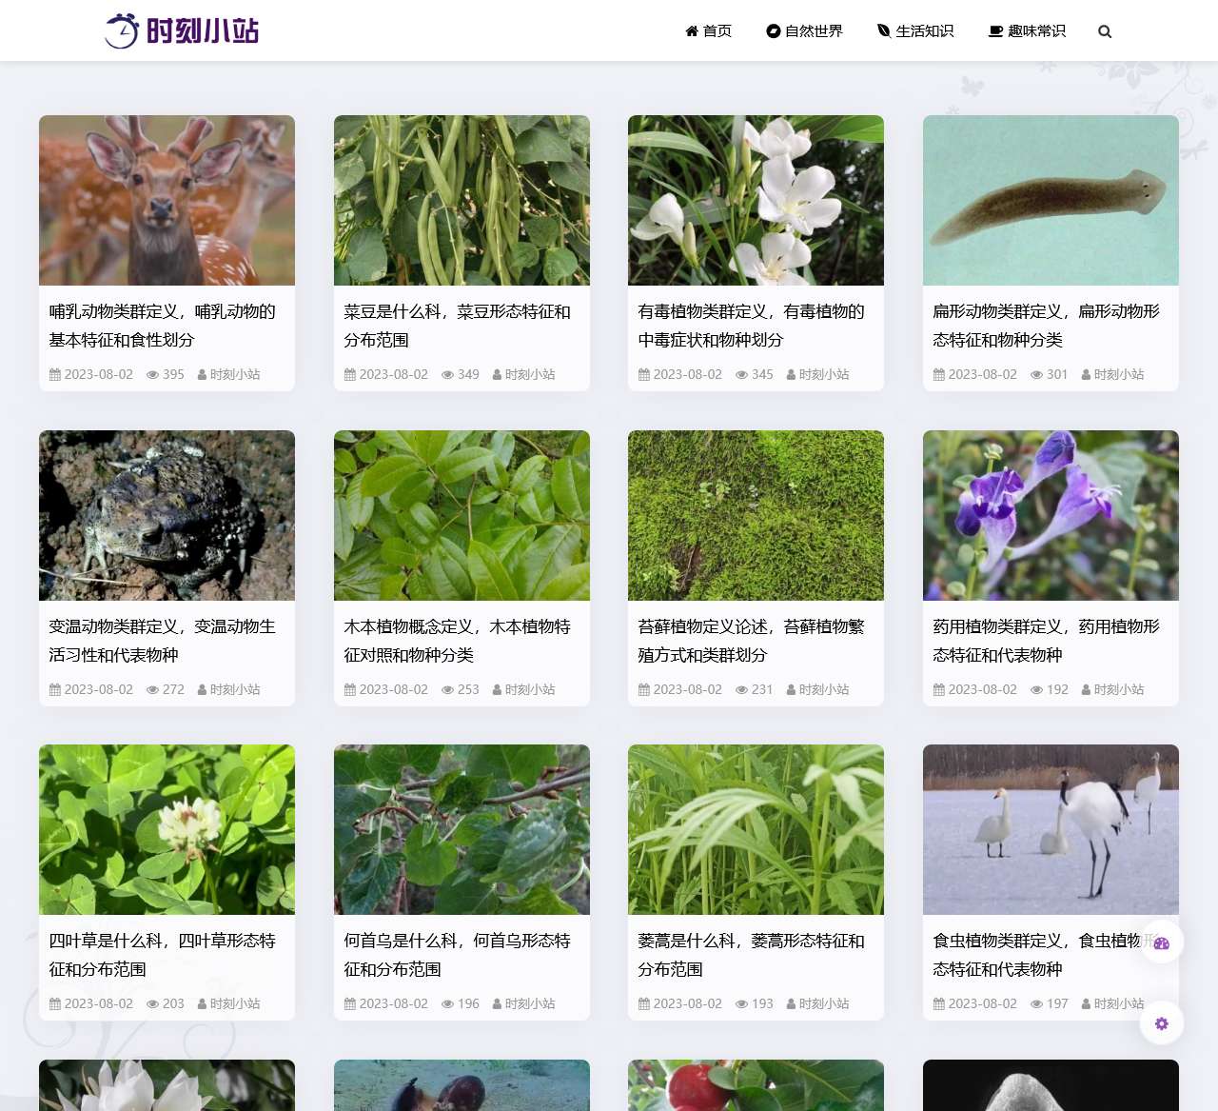Open the article 变温动物类群定义
The width and height of the screenshot is (1218, 1111).
163,641
